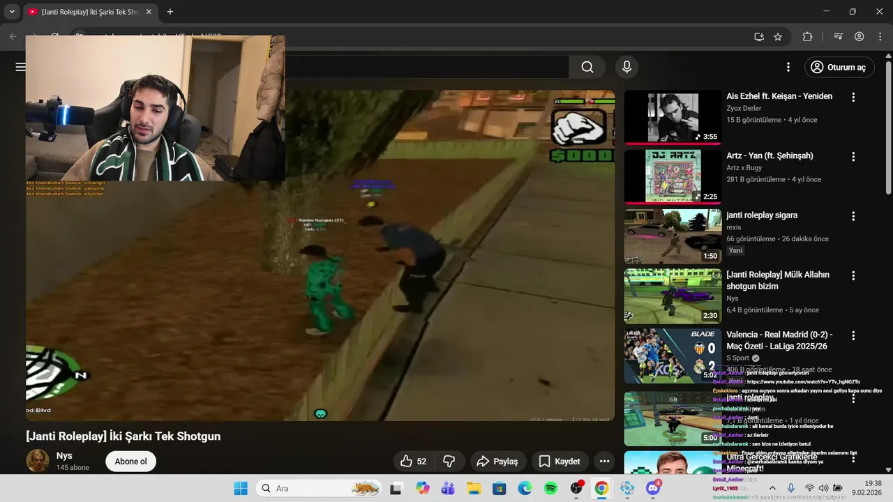Click Artz x Bugy channel name
This screenshot has width=893, height=502.
[x=744, y=168]
